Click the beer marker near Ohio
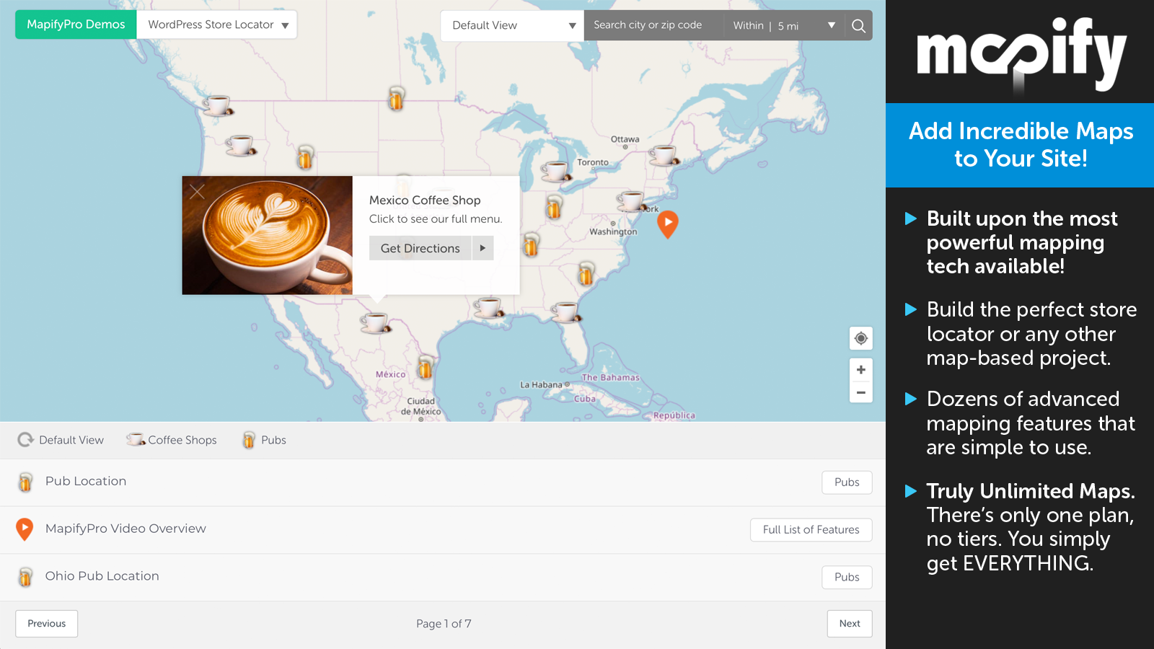Screen dimensions: 1154x649 pyautogui.click(x=554, y=206)
